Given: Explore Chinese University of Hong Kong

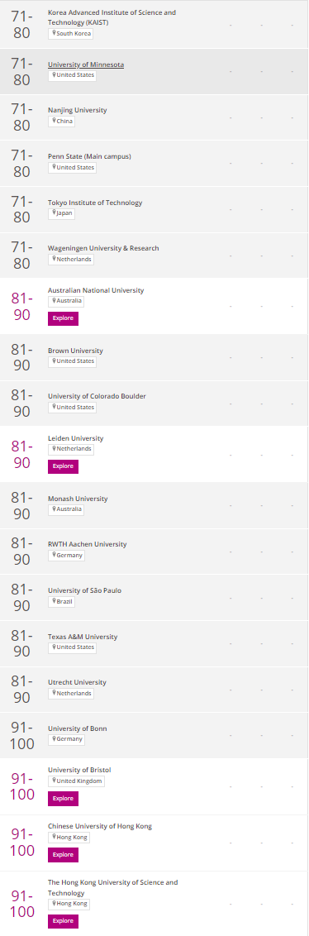Looking at the screenshot, I should click(x=63, y=855).
